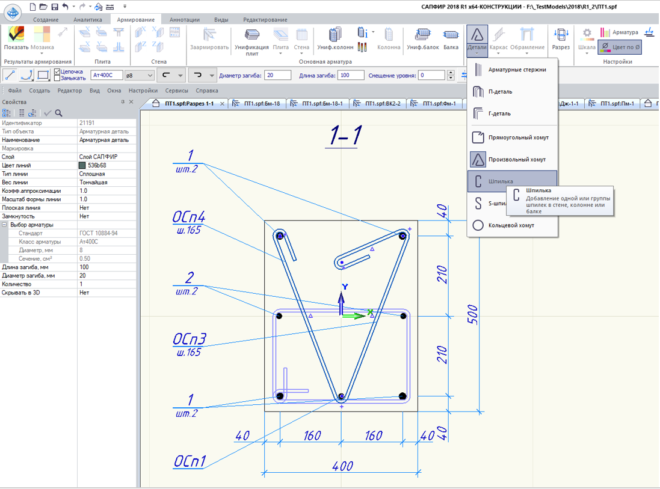Choose Кольцевой хомут from the details menu
Screen dimensions: 660x489
click(511, 225)
